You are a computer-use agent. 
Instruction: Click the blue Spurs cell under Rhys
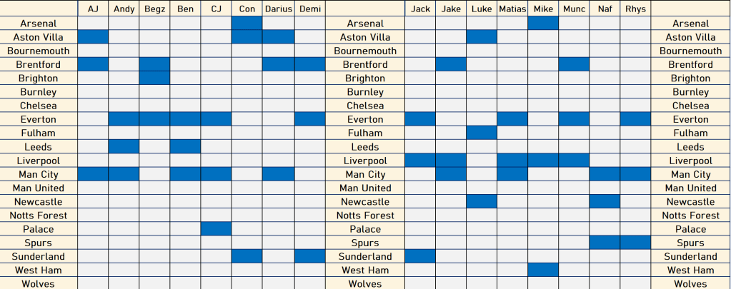635,243
